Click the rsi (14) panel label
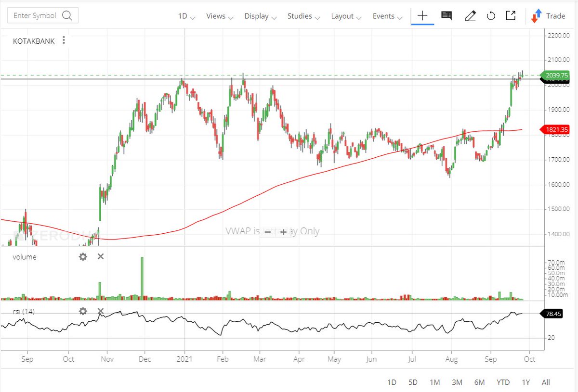The height and width of the screenshot is (392, 578). 24,312
